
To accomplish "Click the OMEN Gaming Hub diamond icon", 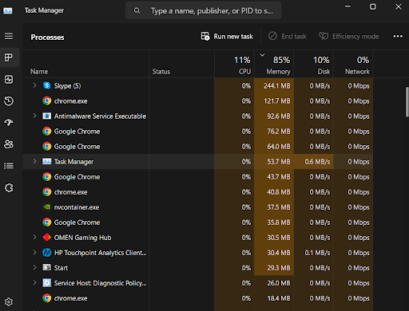I will tap(47, 237).
